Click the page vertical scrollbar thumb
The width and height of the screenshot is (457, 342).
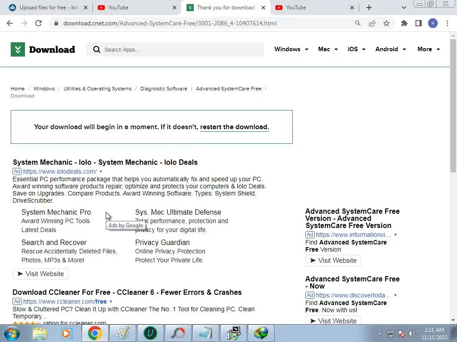pos(453,106)
